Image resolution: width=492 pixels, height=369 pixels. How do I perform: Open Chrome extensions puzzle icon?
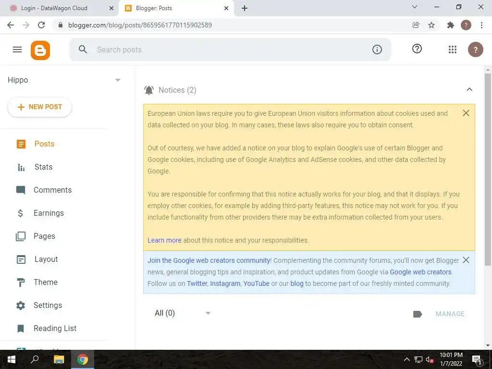[x=451, y=25]
